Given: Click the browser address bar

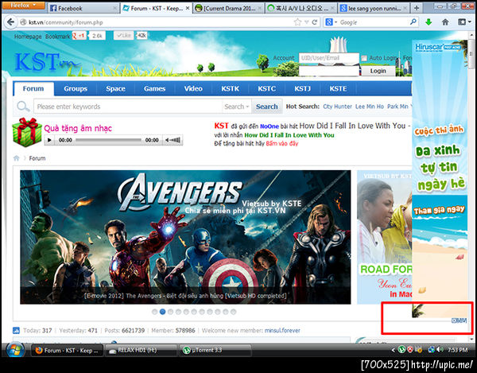Looking at the screenshot, I should (155, 22).
